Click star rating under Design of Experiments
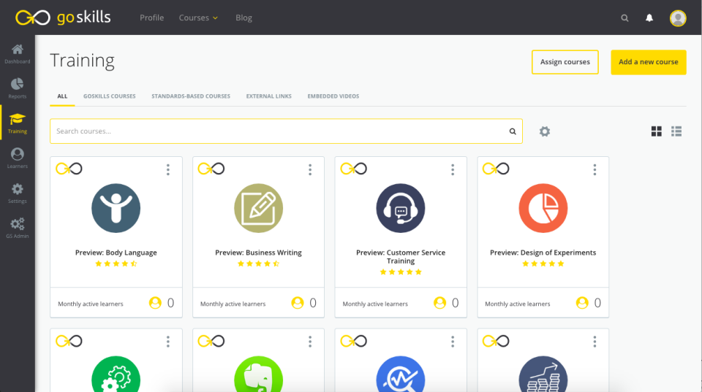 click(543, 264)
